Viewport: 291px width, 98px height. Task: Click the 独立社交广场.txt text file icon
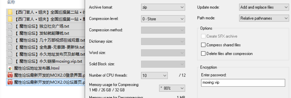10,26
